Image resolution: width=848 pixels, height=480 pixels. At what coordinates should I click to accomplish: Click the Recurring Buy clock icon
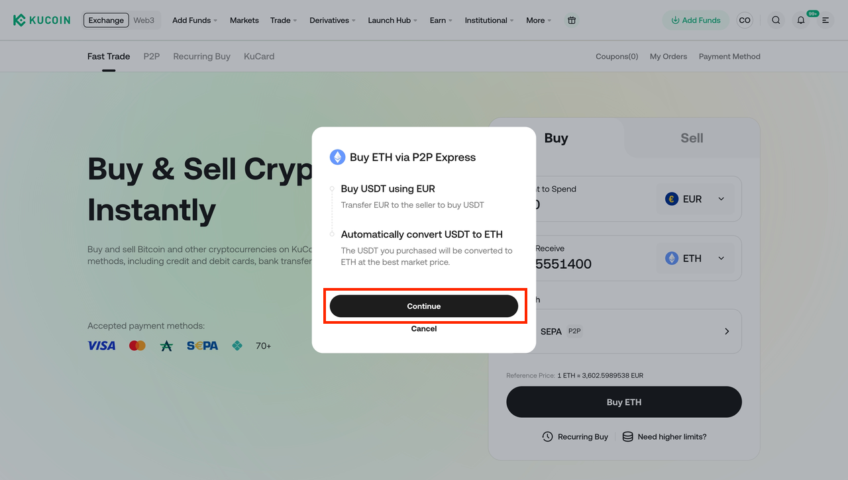pyautogui.click(x=547, y=437)
